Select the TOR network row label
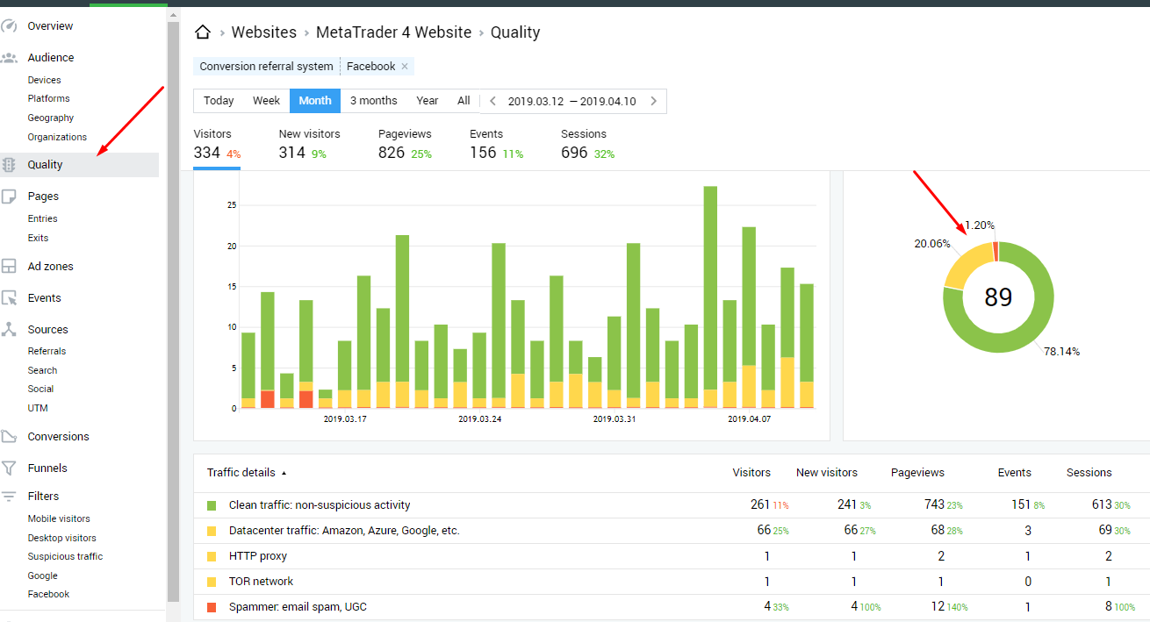This screenshot has height=622, width=1150. (261, 582)
